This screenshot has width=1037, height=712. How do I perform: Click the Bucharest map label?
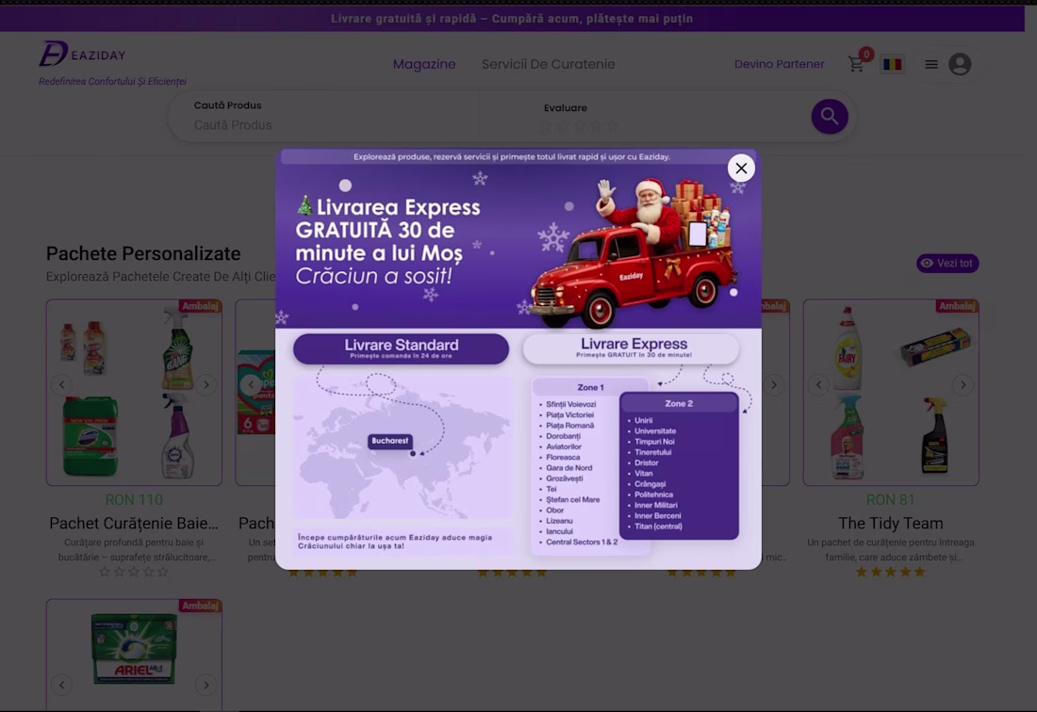(390, 441)
